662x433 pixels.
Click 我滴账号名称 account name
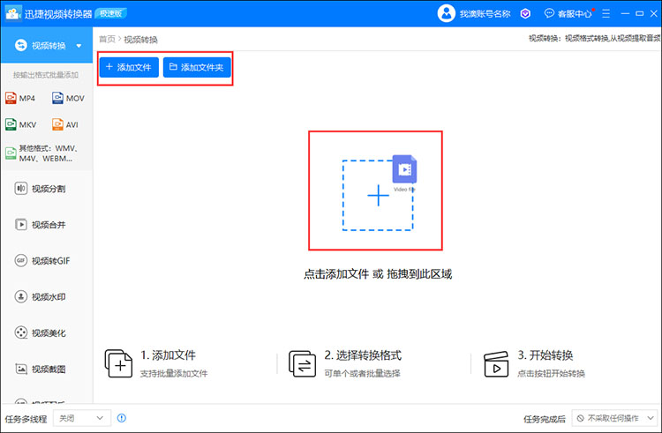(x=485, y=14)
